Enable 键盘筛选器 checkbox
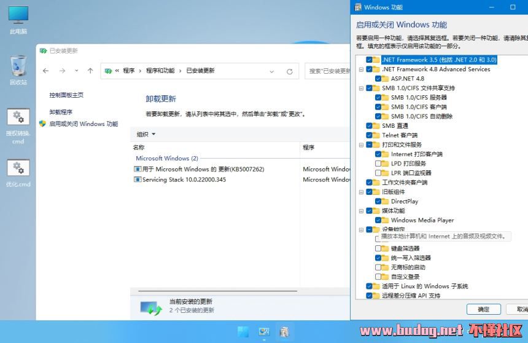This screenshot has width=528, height=343. [378, 248]
